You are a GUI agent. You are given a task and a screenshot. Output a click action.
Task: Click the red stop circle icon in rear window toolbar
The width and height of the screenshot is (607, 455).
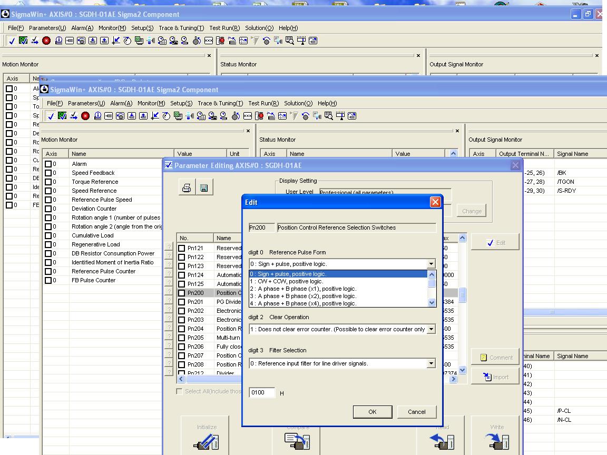click(46, 41)
